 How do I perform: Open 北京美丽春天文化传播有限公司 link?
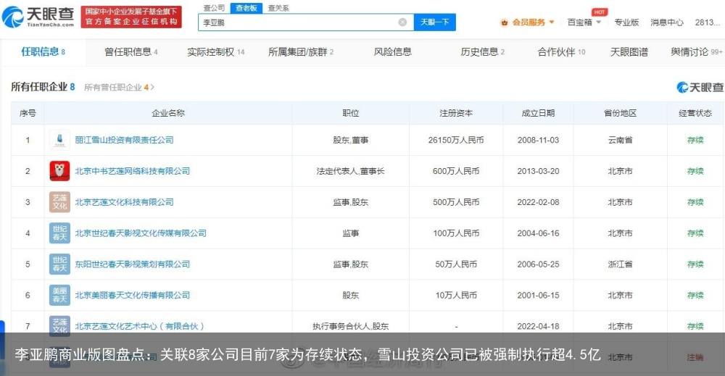132,295
